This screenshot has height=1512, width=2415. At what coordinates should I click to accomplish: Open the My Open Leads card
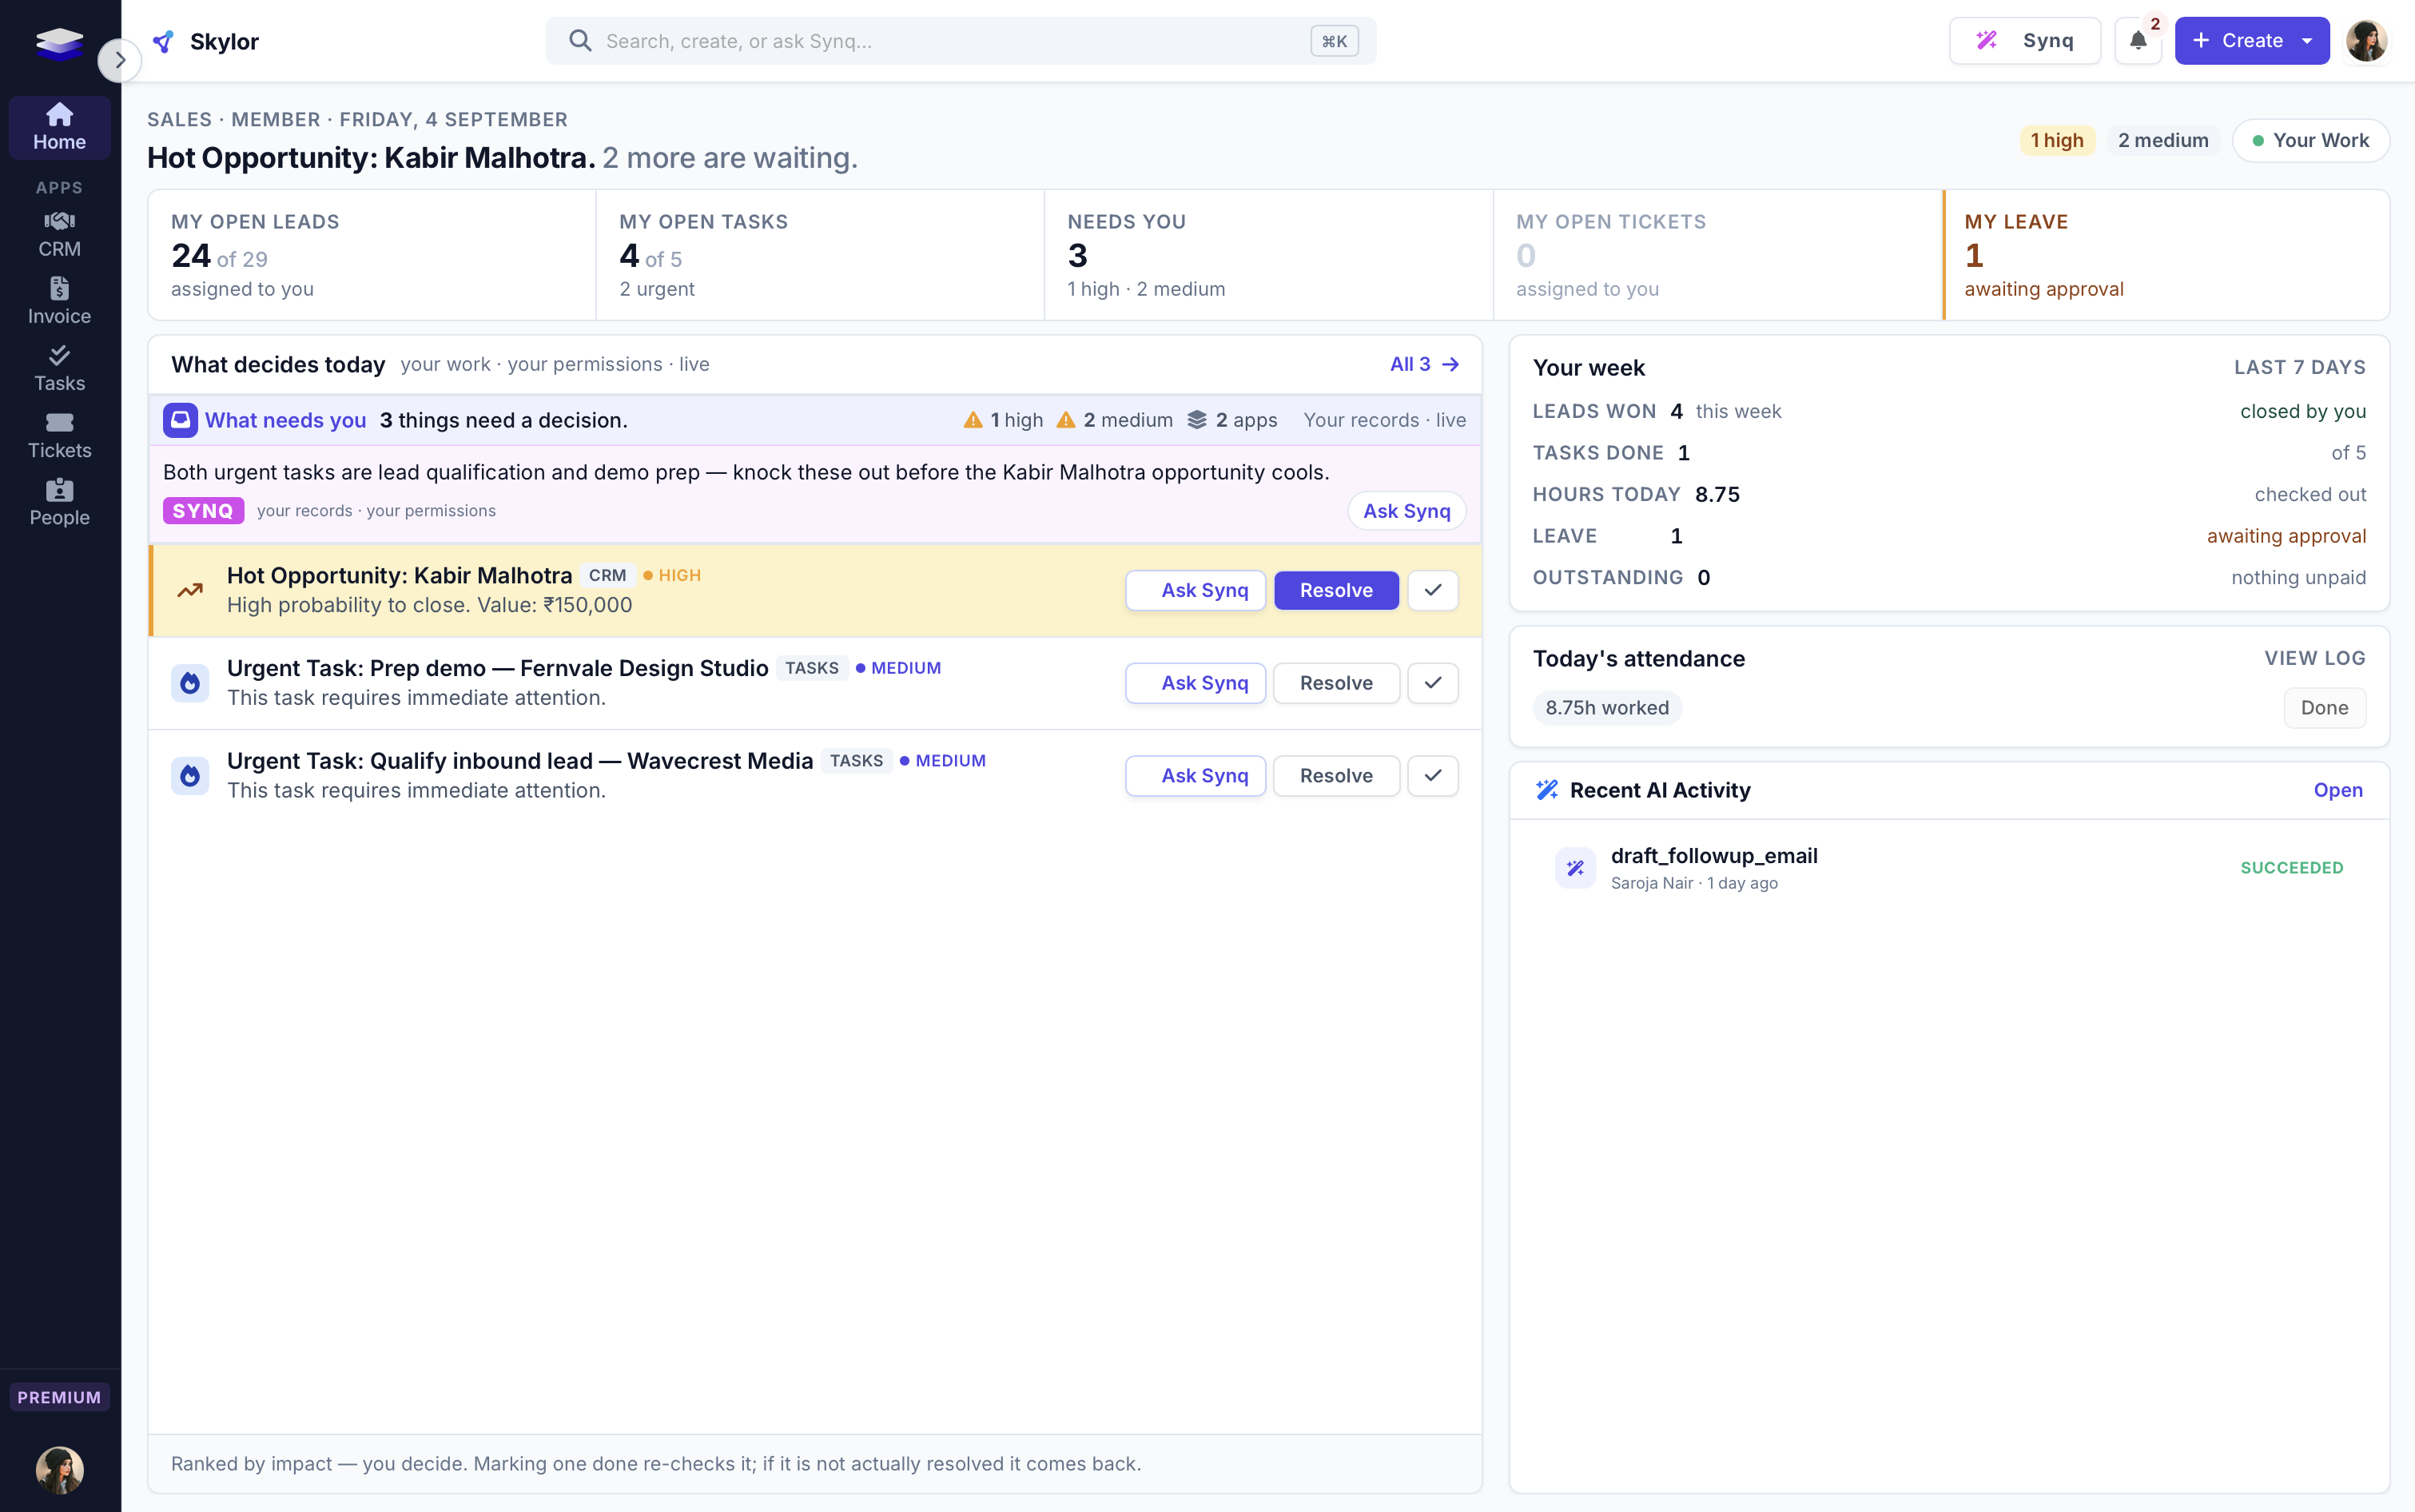coord(372,255)
